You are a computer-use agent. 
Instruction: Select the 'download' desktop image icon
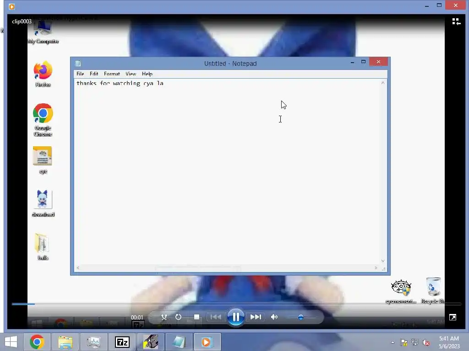43,203
